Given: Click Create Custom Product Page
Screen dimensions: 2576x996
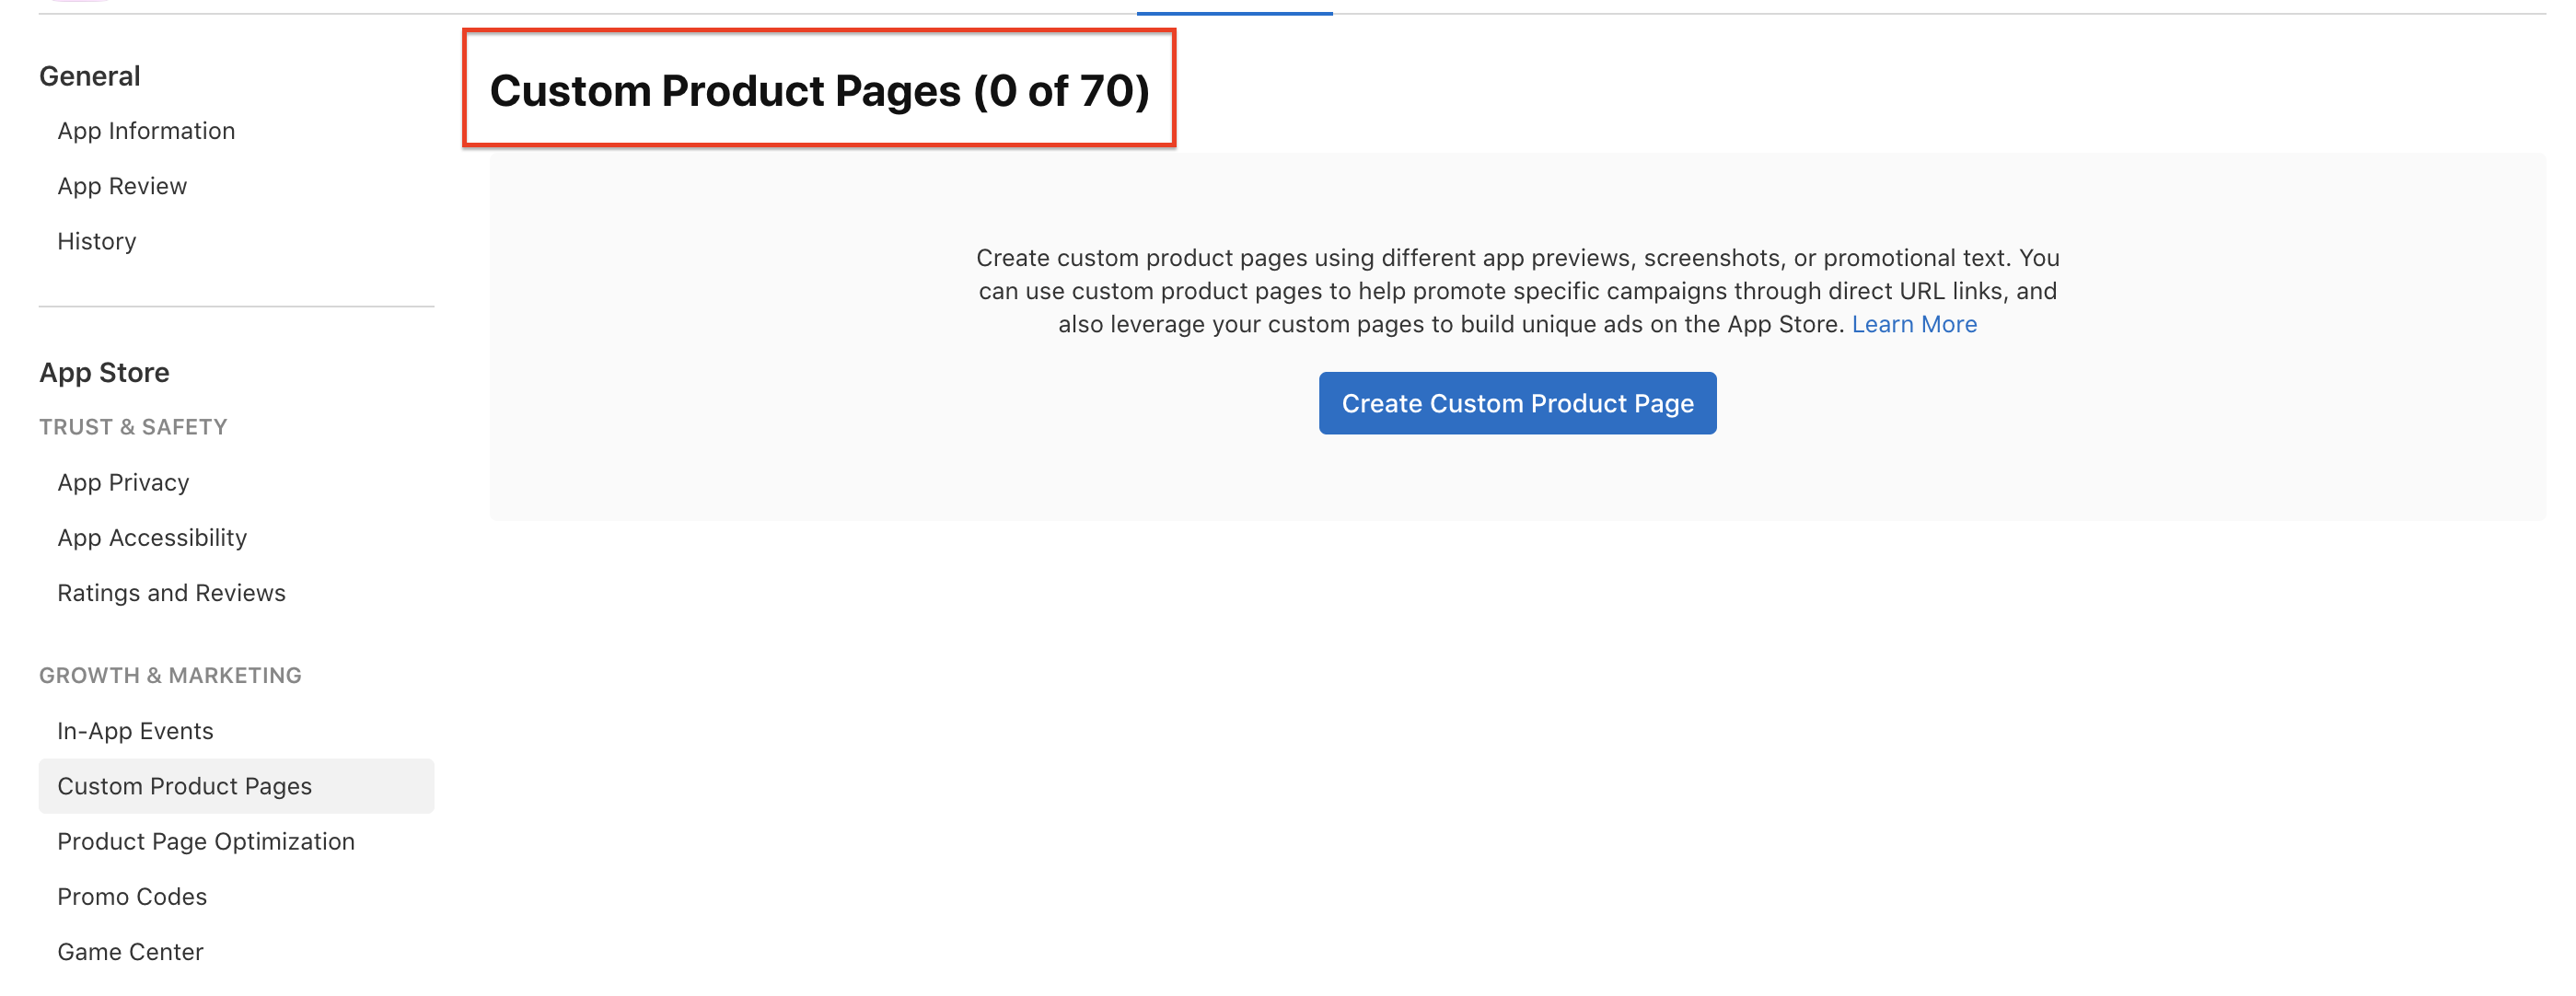Looking at the screenshot, I should click(1517, 403).
